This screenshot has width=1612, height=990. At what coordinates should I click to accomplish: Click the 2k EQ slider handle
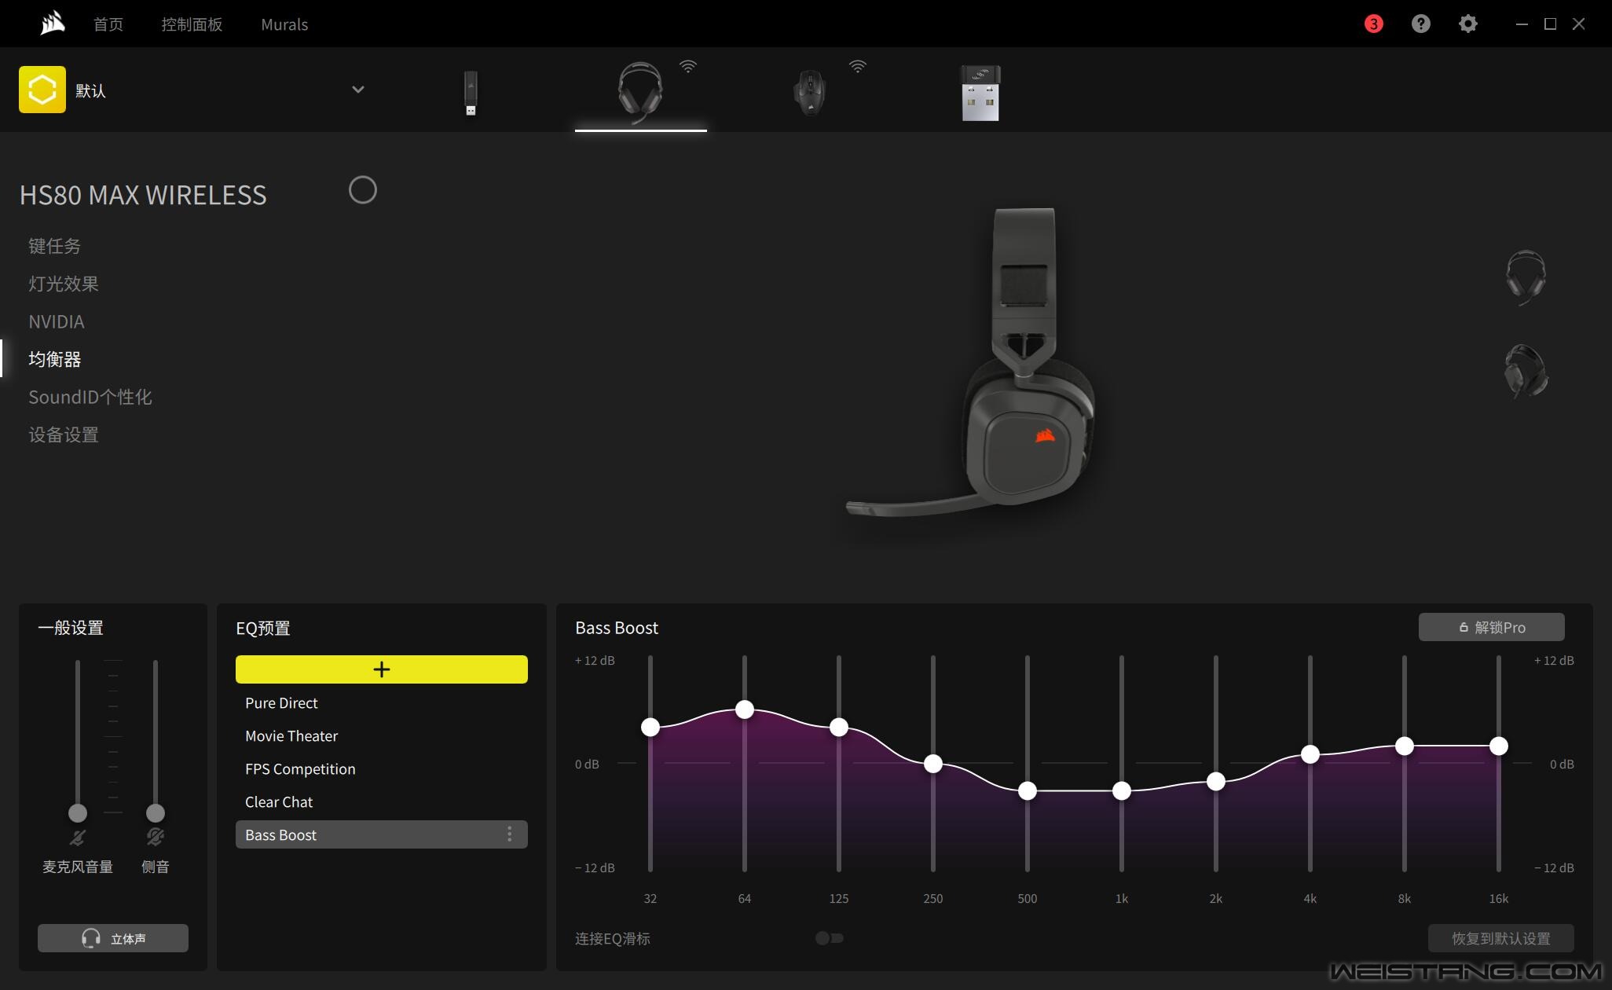pos(1215,781)
